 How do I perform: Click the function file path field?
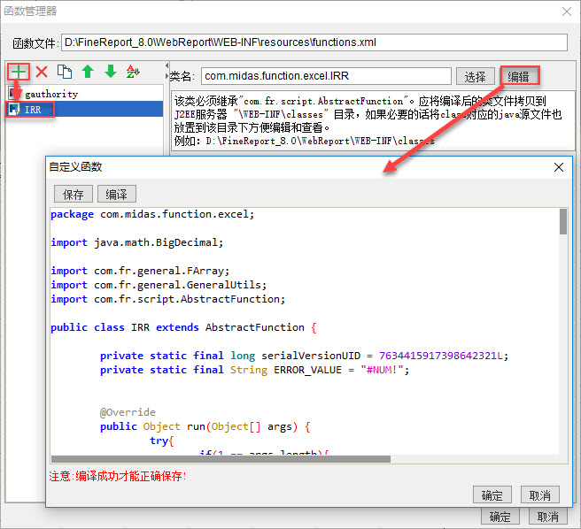coord(314,42)
